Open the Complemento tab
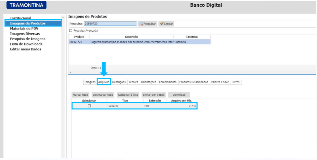Screen dimensions: 317x160 (x=168, y=82)
